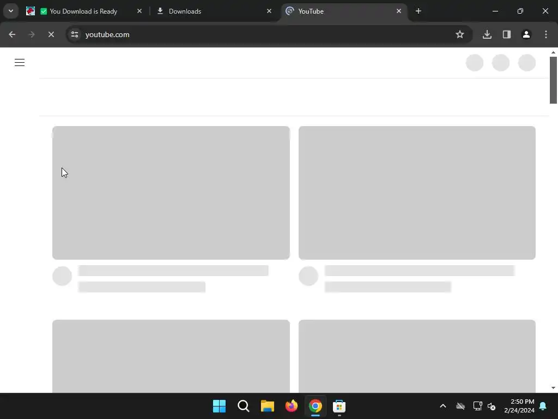Screen dimensions: 558x419
Task: Open the YouTube hamburger guide menu
Action: click(x=20, y=63)
